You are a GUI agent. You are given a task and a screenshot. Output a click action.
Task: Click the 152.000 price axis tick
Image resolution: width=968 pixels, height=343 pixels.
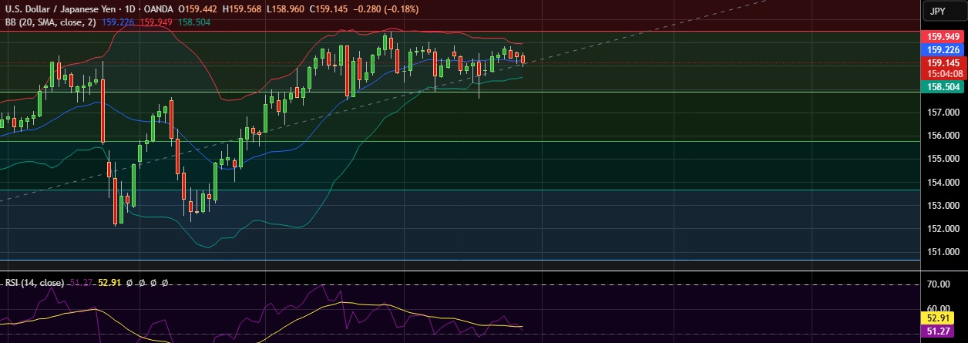coord(943,229)
